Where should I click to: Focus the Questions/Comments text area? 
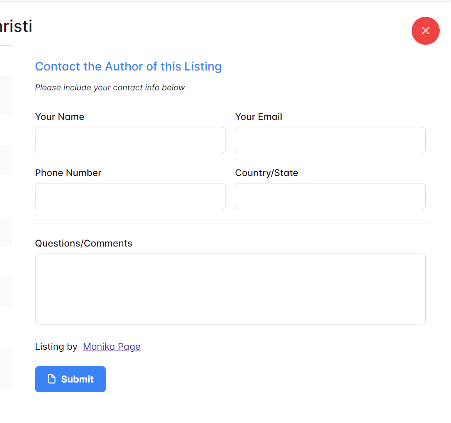[x=230, y=289]
